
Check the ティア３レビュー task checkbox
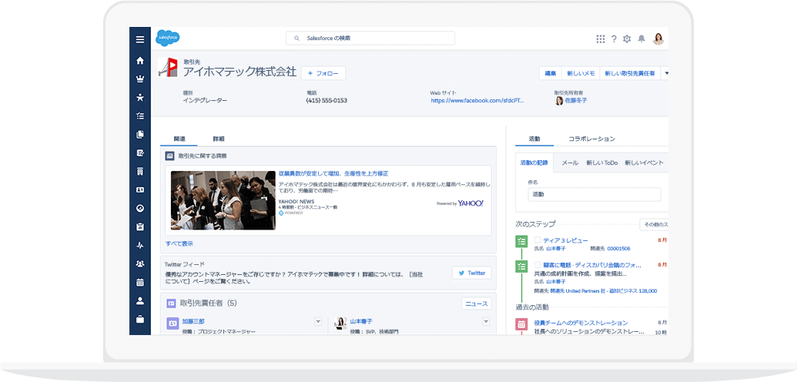[x=537, y=240]
